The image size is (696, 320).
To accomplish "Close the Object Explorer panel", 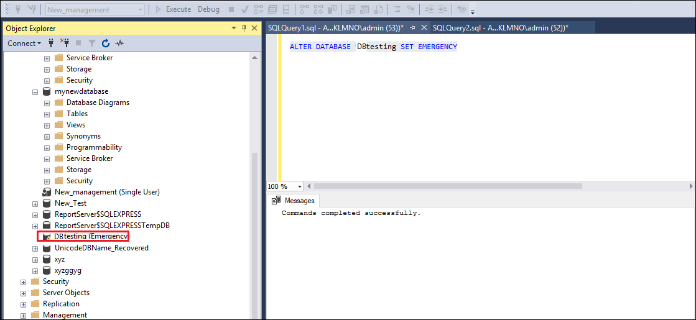I will click(x=254, y=29).
